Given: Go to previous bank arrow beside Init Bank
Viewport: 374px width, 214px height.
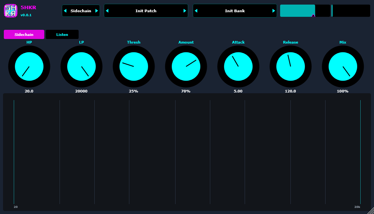Looking at the screenshot, I should 196,11.
